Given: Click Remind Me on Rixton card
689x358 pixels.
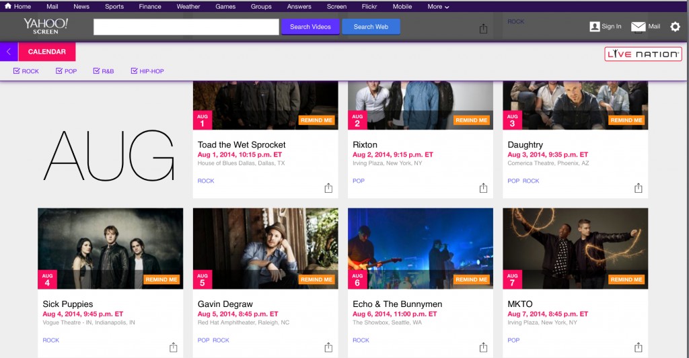Looking at the screenshot, I should click(472, 120).
